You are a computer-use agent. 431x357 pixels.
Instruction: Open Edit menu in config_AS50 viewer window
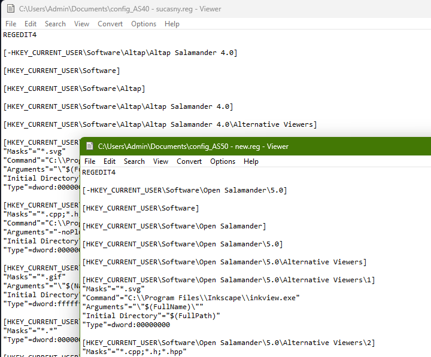(x=110, y=161)
